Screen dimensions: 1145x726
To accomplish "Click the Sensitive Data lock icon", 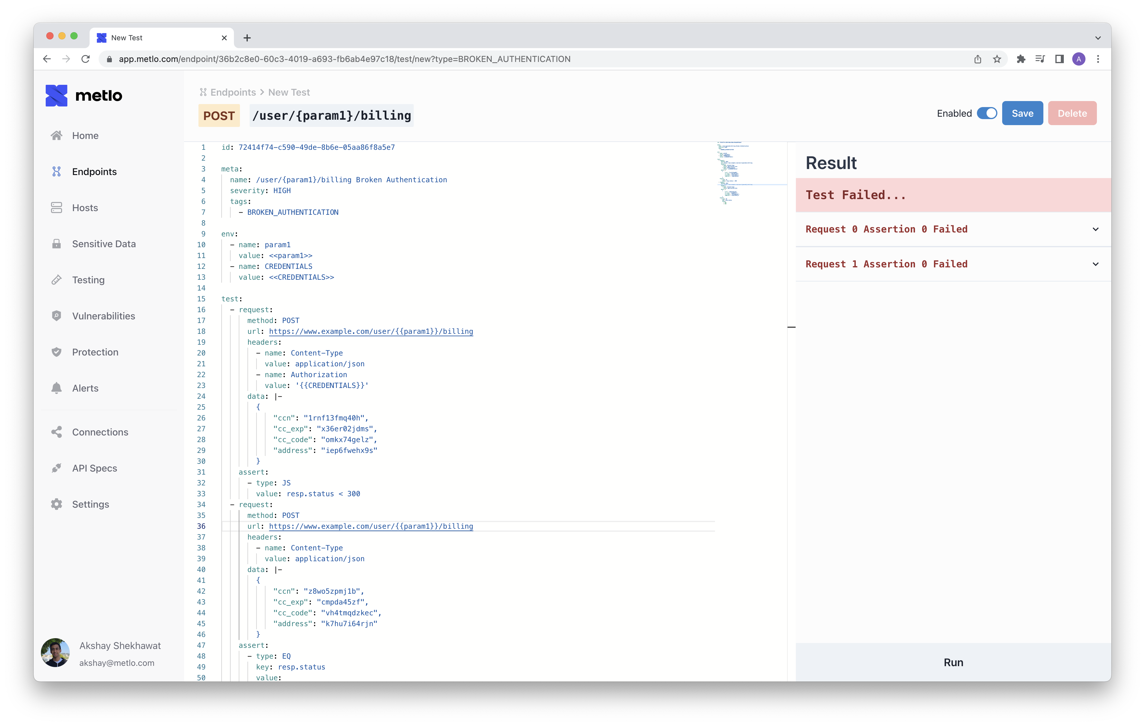I will coord(57,244).
